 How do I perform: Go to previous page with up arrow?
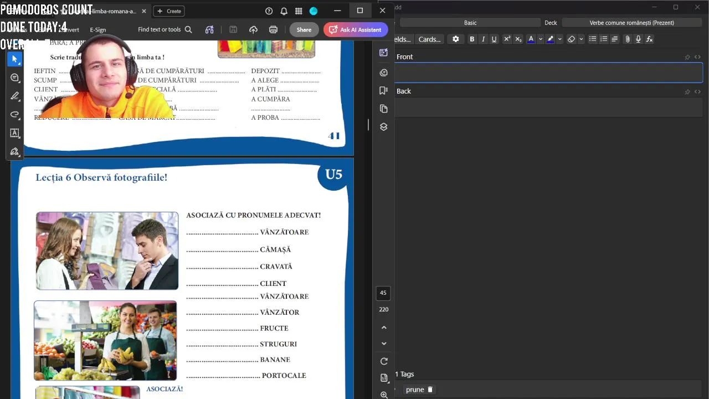tap(384, 328)
